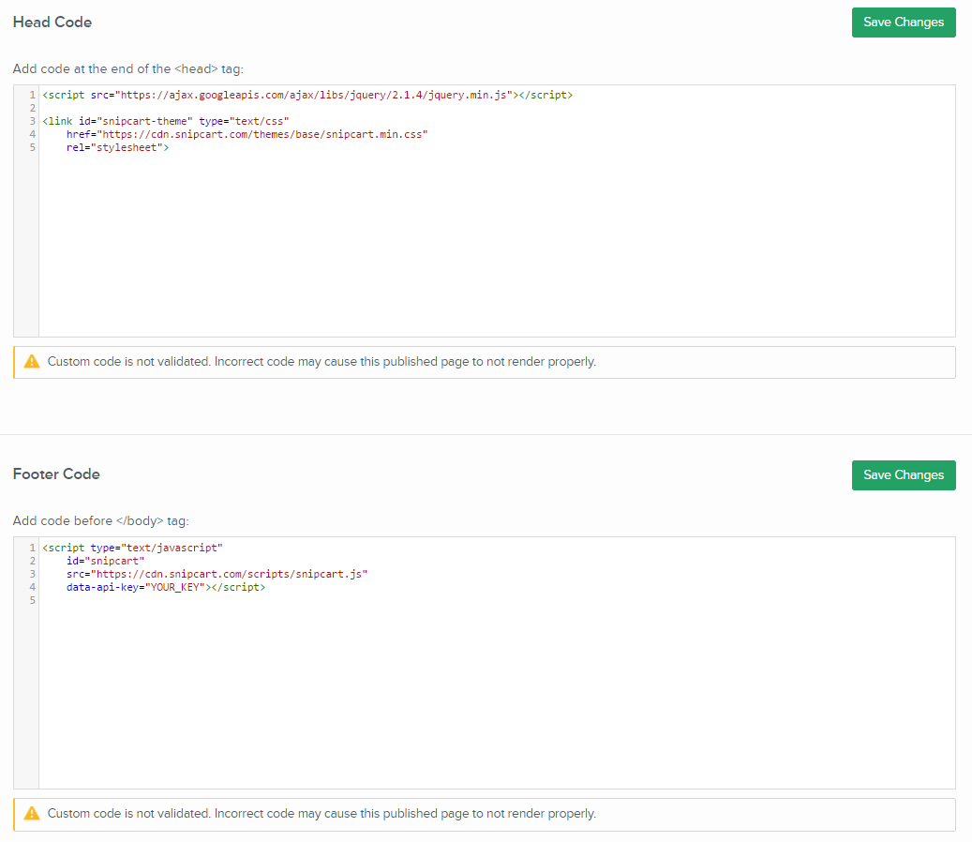Click the jQuery script line in Head Code

tap(307, 95)
